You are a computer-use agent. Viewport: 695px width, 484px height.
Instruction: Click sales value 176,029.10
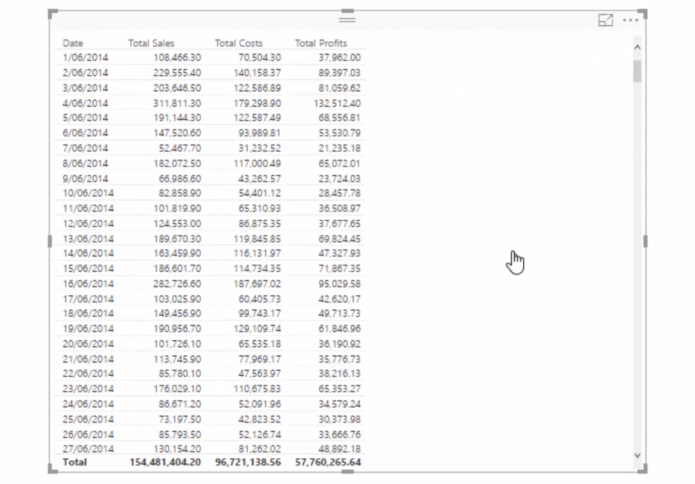coord(177,389)
